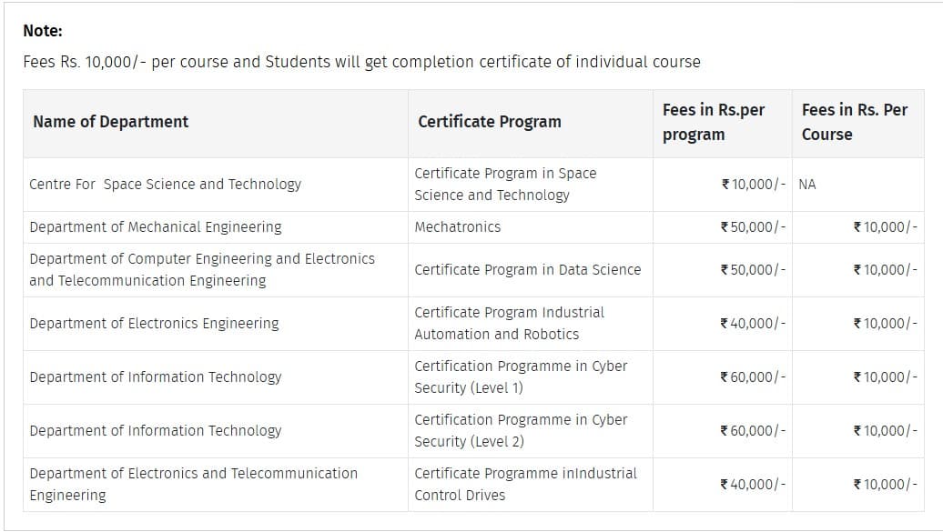Click the Industrial Control Drives programme cell
The image size is (943, 532).
click(x=525, y=484)
